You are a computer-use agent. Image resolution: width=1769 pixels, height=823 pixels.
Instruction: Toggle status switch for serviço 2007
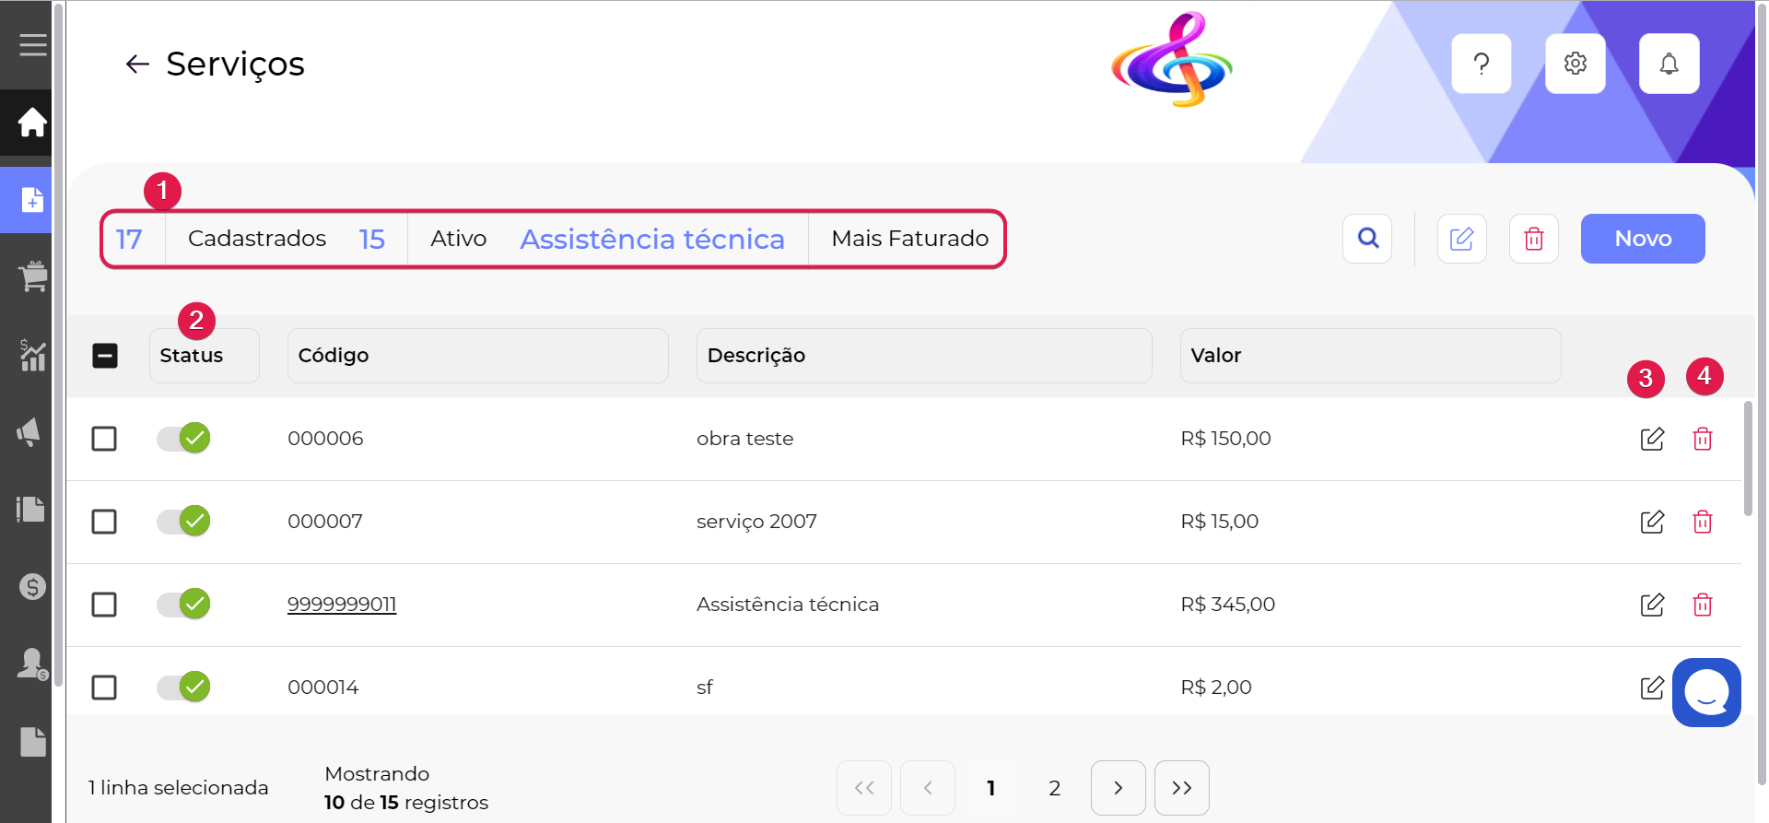(x=183, y=521)
